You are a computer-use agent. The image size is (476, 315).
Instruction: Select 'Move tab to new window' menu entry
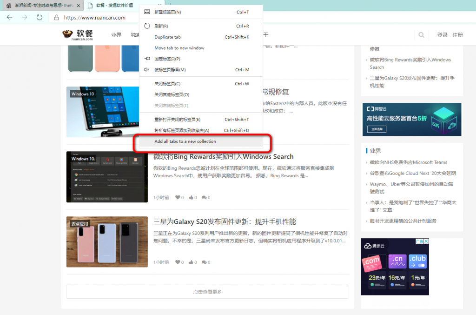(179, 48)
